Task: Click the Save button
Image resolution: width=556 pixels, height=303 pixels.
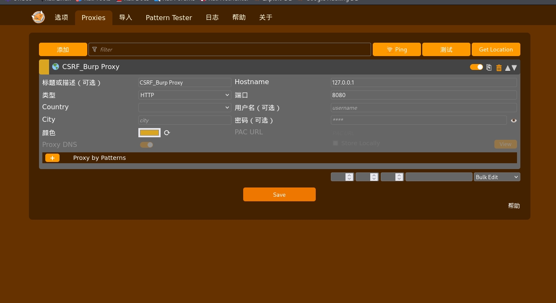Action: [279, 195]
